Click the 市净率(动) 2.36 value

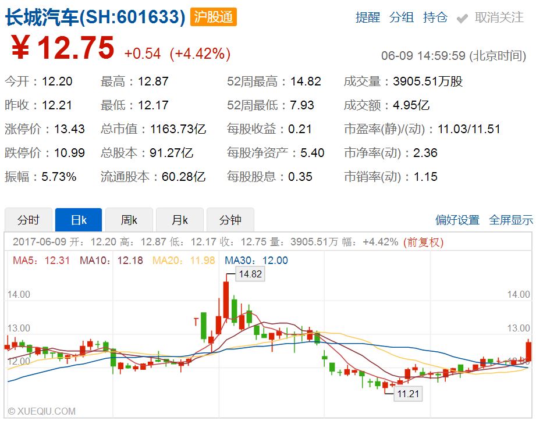[425, 152]
